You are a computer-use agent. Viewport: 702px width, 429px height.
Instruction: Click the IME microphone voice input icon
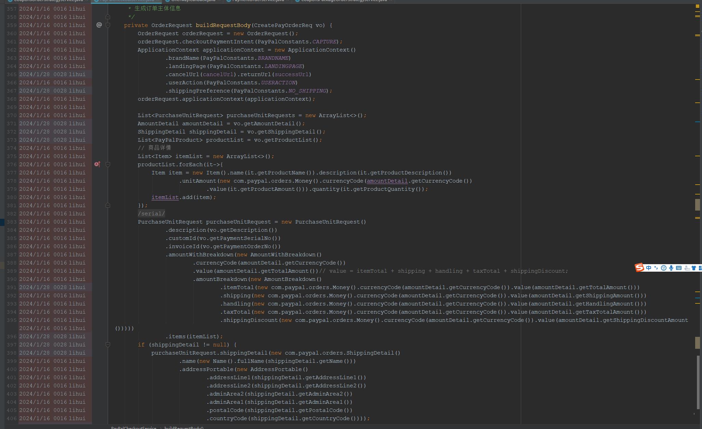[x=671, y=268]
